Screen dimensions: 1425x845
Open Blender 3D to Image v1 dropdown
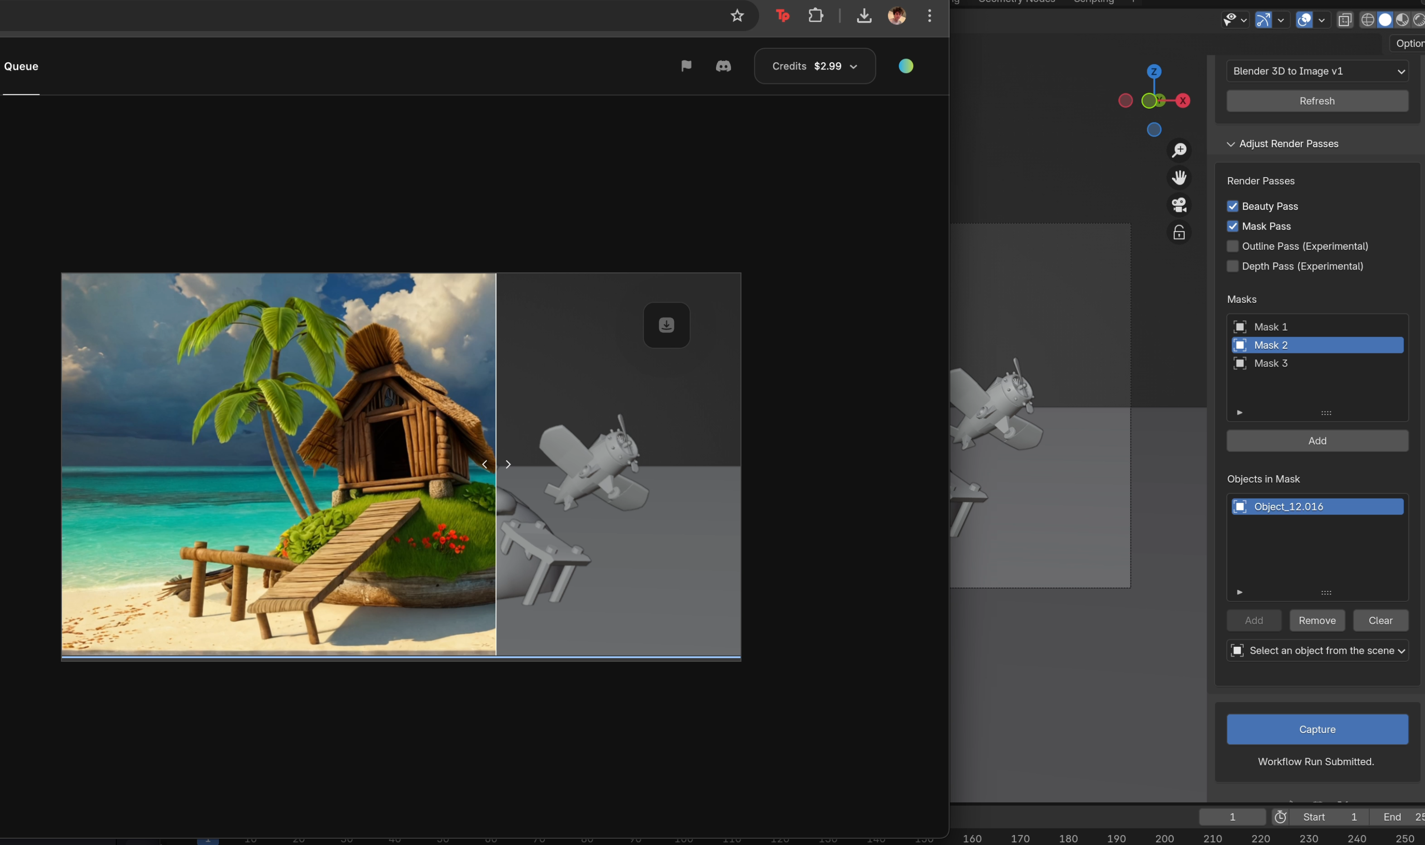tap(1317, 71)
